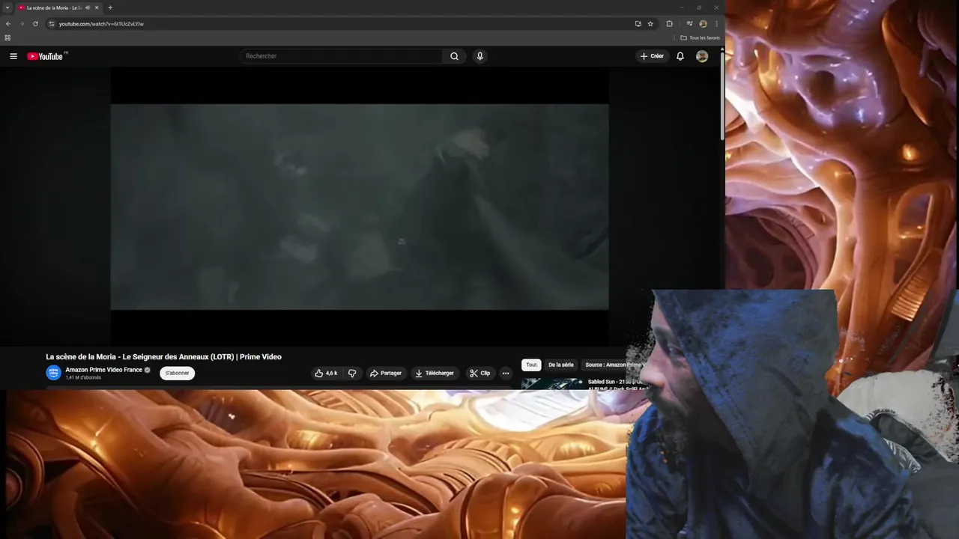Open the Amazon Prime Video France channel name
Screen dimensions: 959x539
103,370
